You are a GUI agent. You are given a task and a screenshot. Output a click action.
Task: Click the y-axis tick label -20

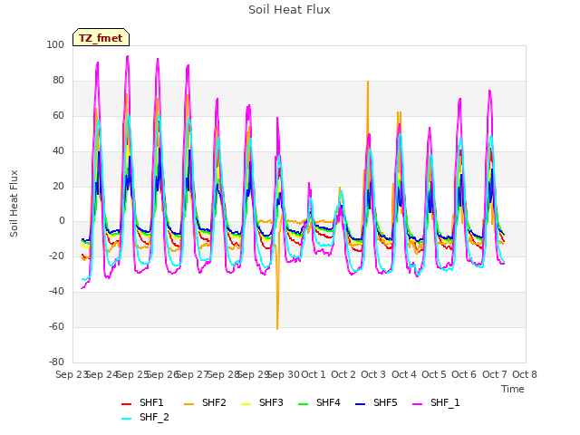tap(56, 256)
